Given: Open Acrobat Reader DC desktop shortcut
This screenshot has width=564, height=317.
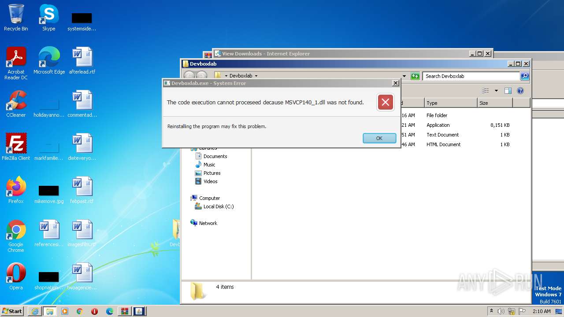Looking at the screenshot, I should 16,63.
